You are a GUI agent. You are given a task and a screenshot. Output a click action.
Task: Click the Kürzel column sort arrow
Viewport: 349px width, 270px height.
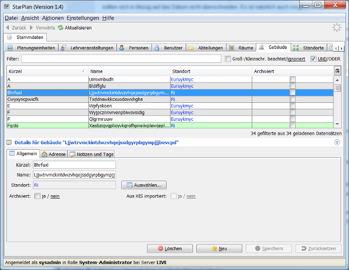click(83, 71)
